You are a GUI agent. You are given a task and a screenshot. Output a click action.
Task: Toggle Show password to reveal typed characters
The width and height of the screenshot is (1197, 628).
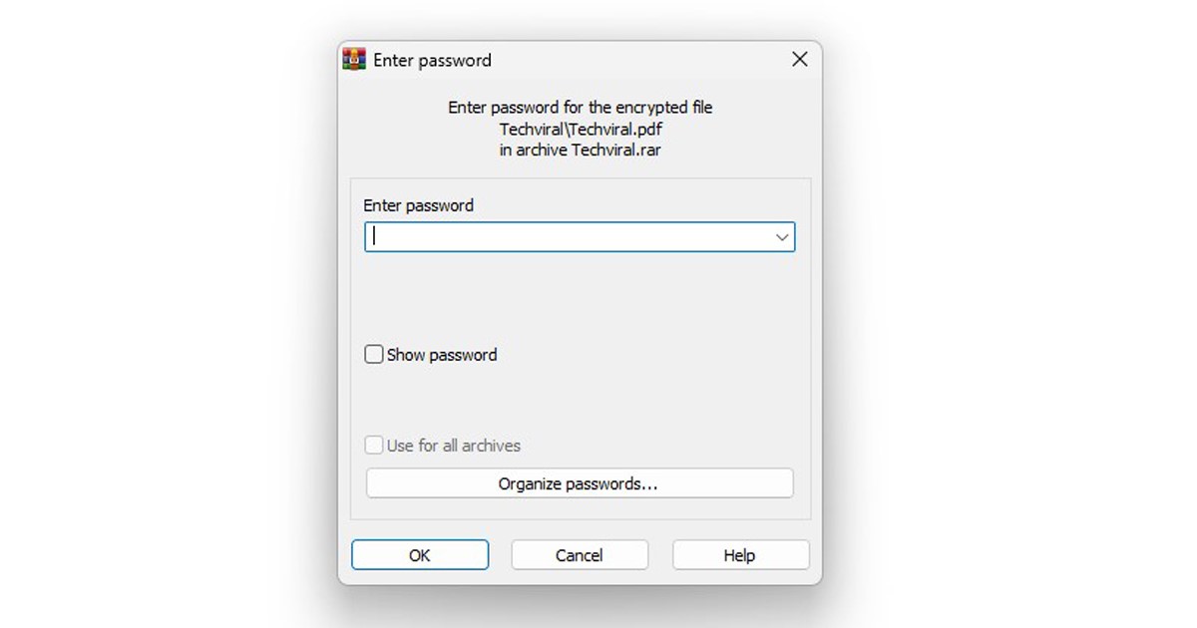[x=373, y=354]
